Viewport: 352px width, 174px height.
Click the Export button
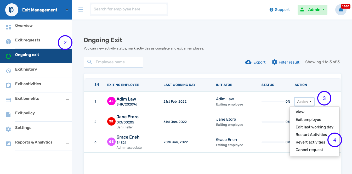255,62
